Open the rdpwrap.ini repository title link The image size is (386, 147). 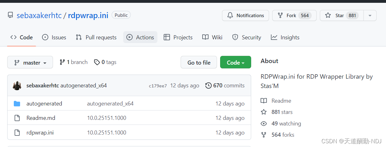[x=88, y=15]
